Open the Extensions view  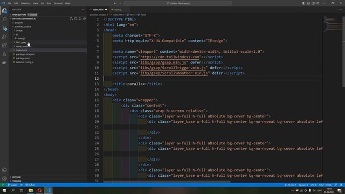4,45
